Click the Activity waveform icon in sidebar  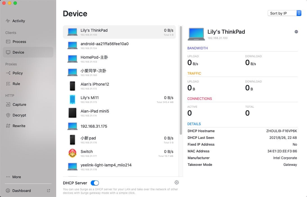click(x=8, y=21)
